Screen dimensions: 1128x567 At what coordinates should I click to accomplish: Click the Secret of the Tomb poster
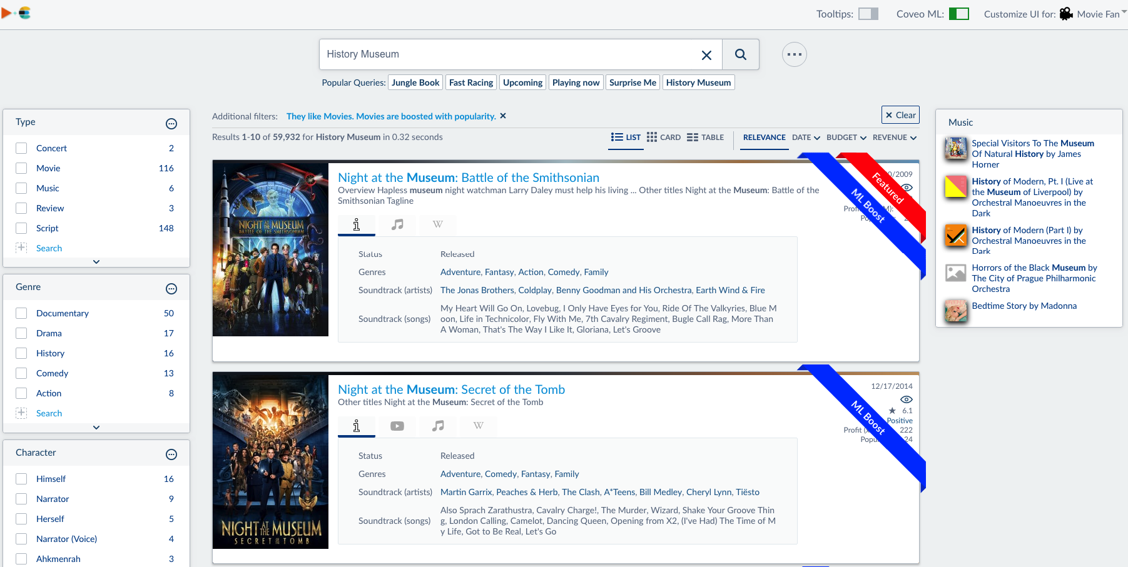(270, 461)
